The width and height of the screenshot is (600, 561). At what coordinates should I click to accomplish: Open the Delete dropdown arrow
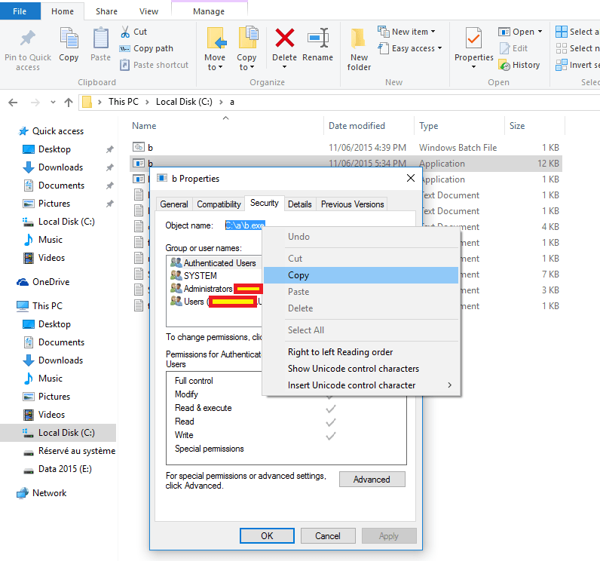click(284, 67)
